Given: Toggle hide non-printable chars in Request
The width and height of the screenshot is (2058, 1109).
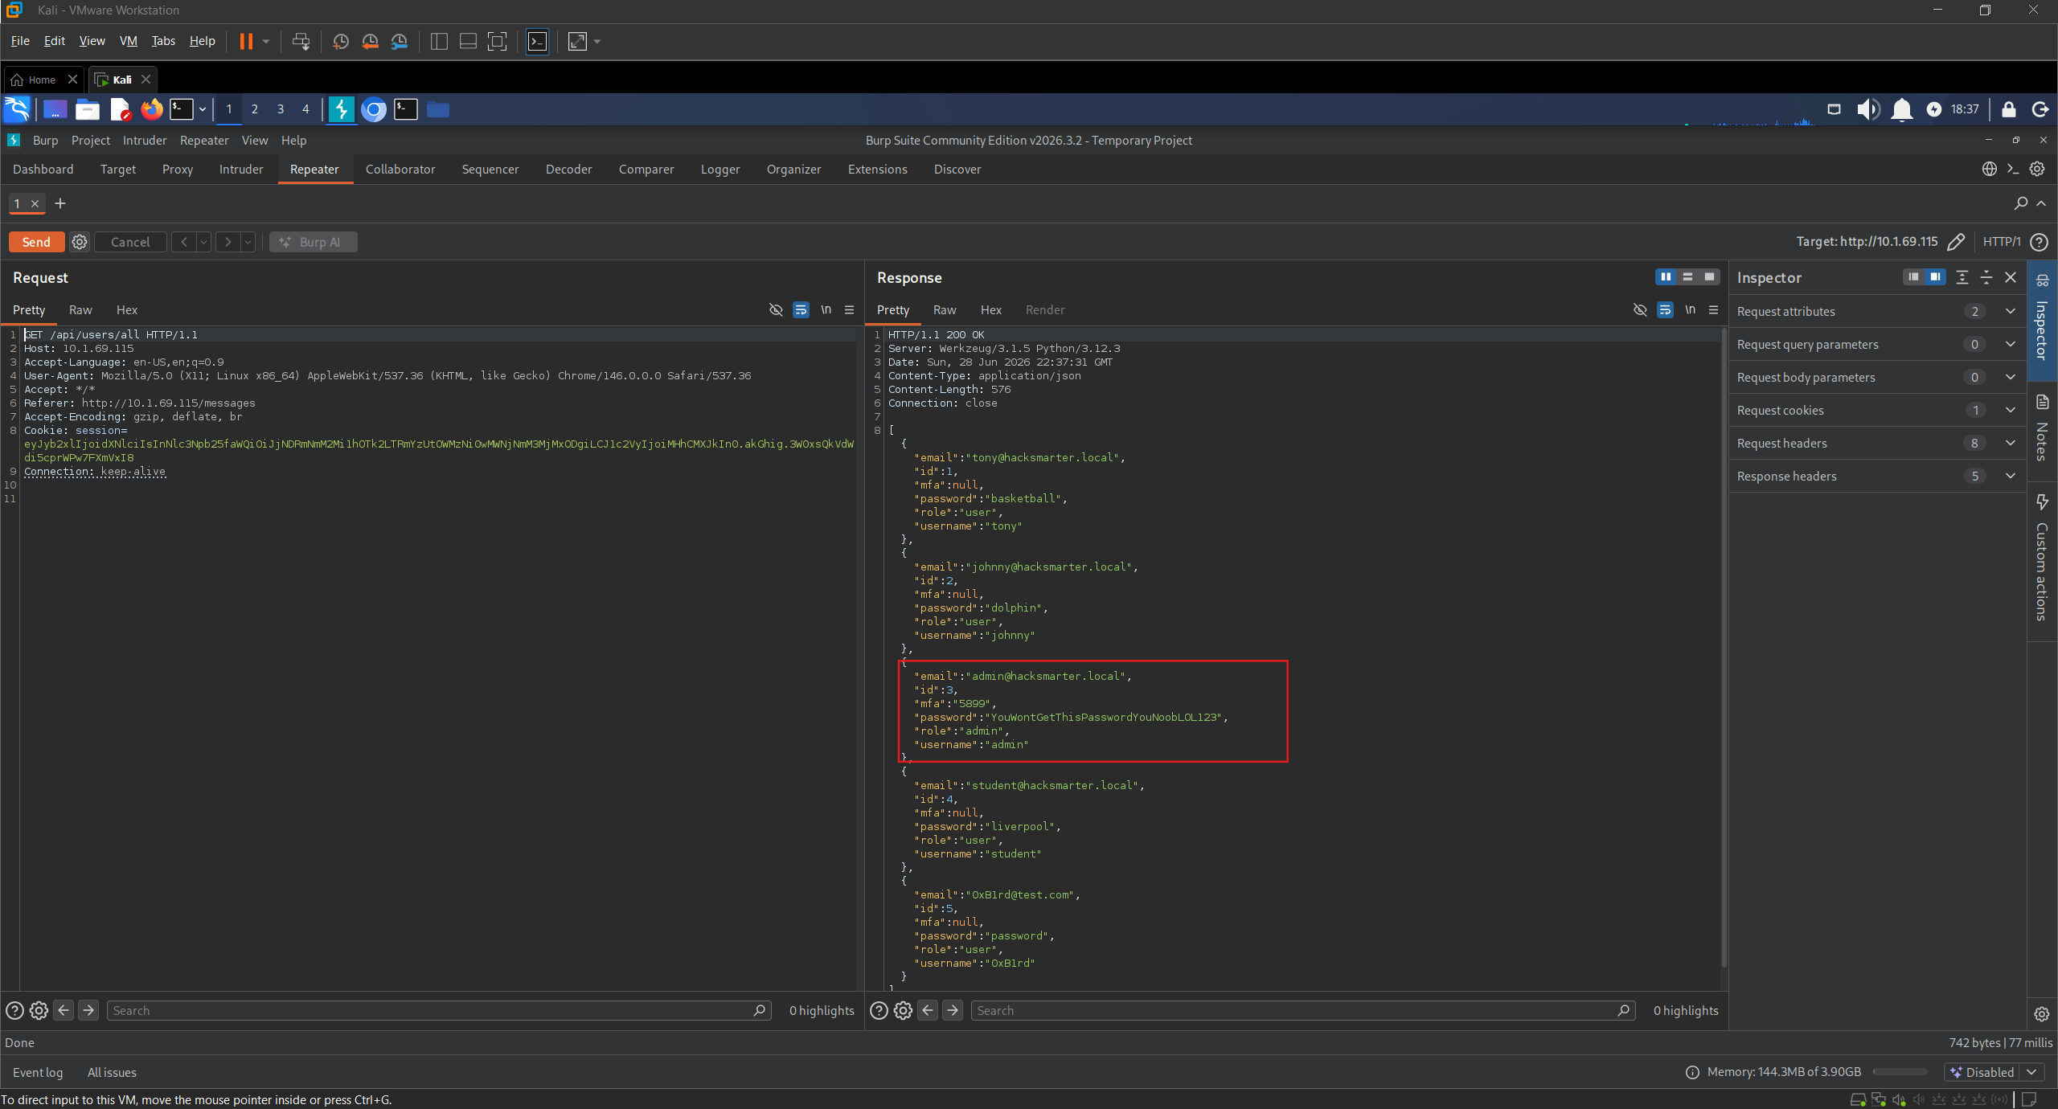Looking at the screenshot, I should 776,310.
